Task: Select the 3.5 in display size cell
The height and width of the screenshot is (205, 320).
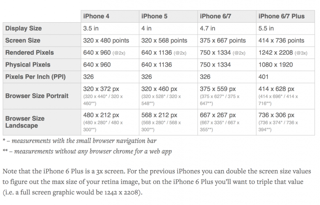Action: click(110, 28)
